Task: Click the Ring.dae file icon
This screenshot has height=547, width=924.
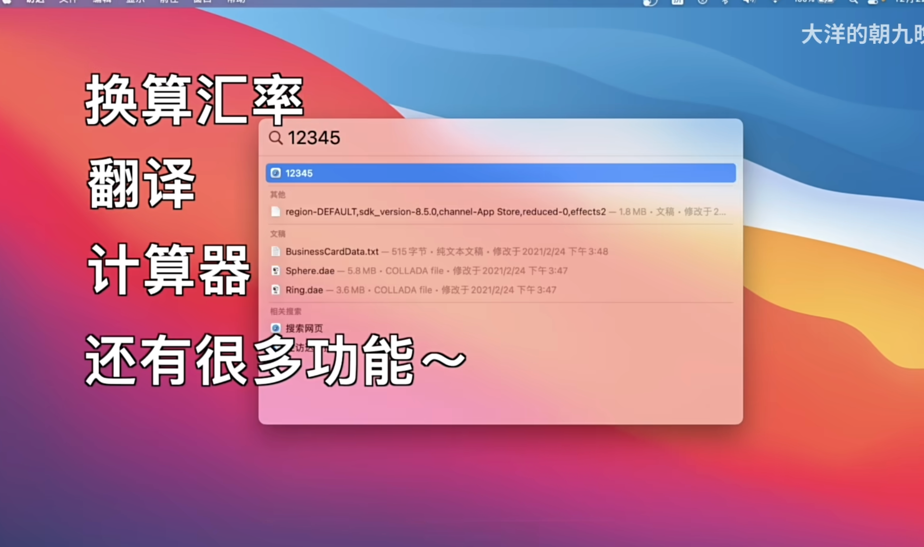Action: (276, 290)
